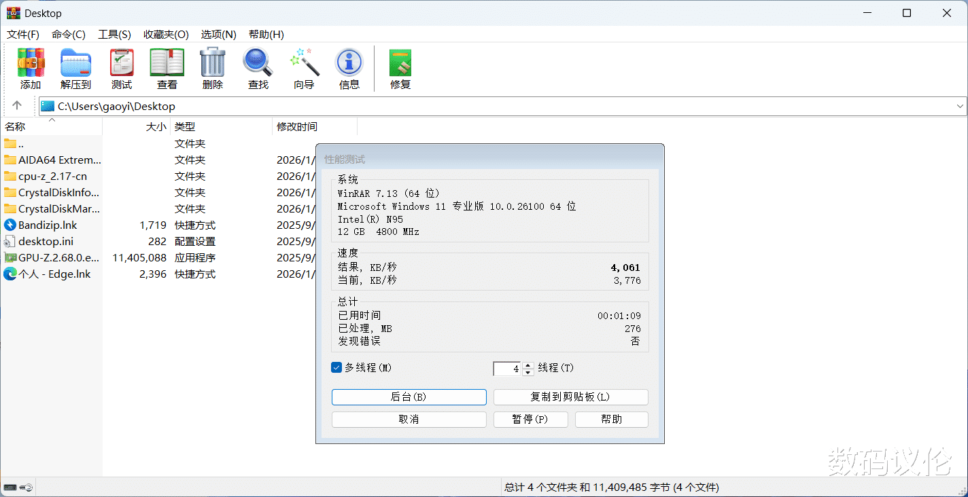
Task: Select the GPU-Z.2.68.0 application icon
Action: click(10, 257)
